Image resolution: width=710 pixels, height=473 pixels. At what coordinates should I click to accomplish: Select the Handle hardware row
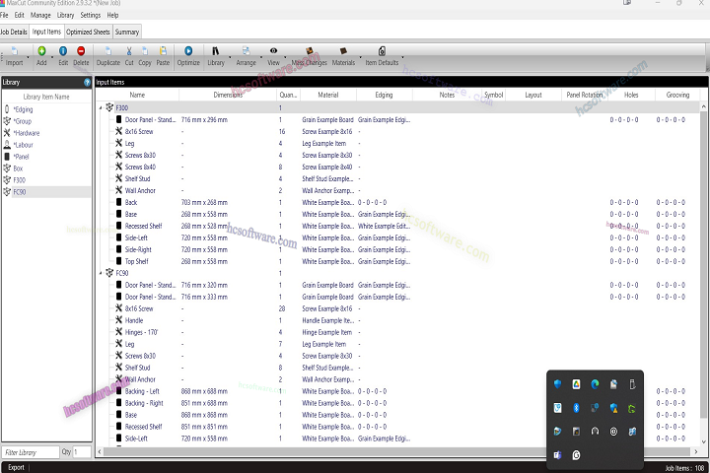tap(398, 320)
